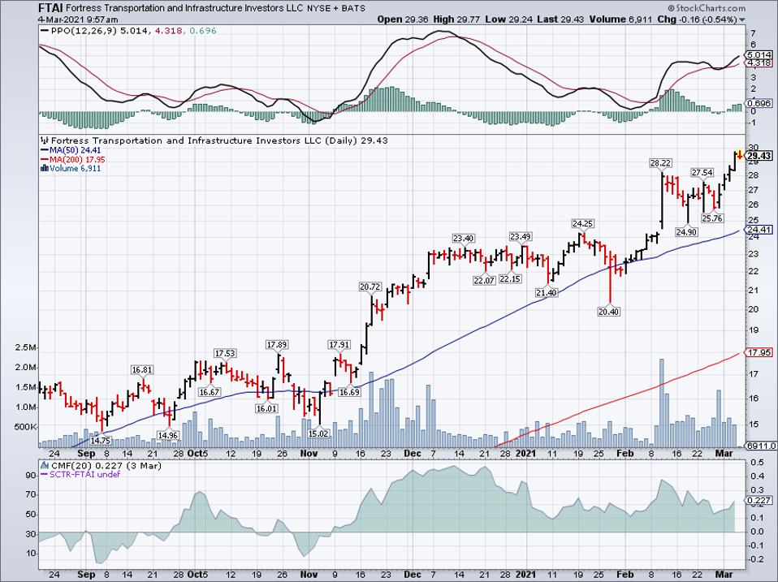The image size is (778, 582).
Task: Click the 500K volume axis label
Action: coord(26,427)
